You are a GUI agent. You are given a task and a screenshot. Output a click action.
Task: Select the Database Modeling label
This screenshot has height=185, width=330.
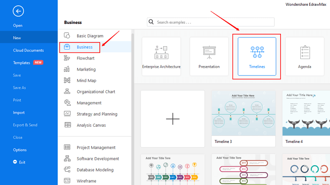point(95,170)
